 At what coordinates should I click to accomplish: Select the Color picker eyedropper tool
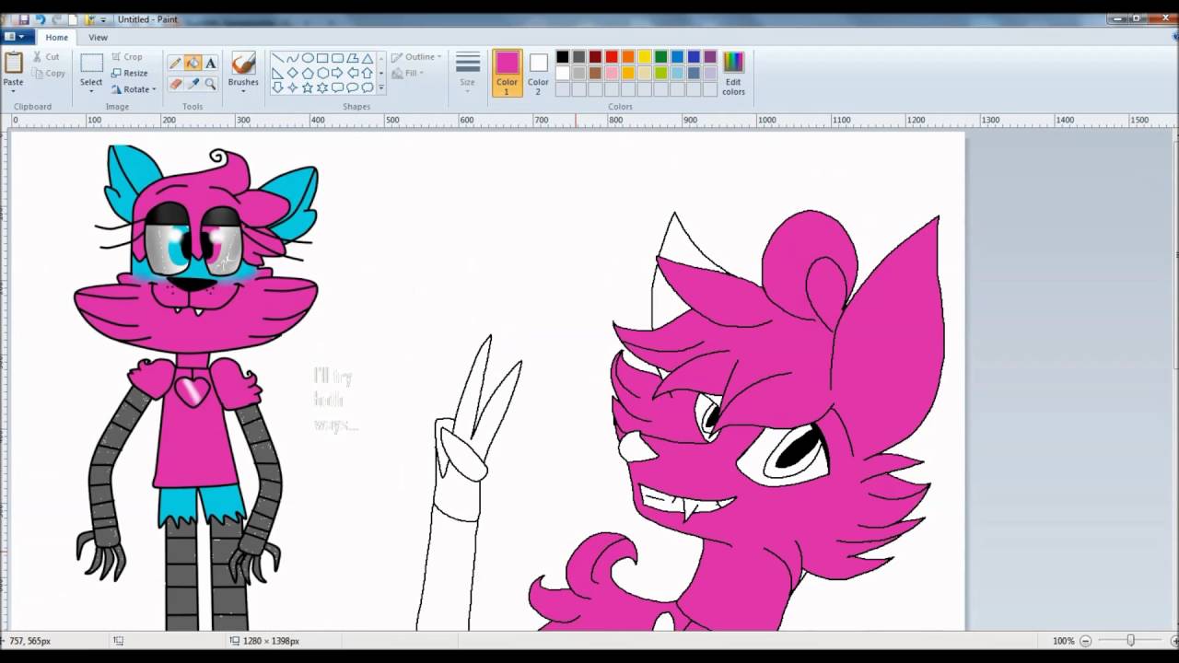click(x=193, y=84)
